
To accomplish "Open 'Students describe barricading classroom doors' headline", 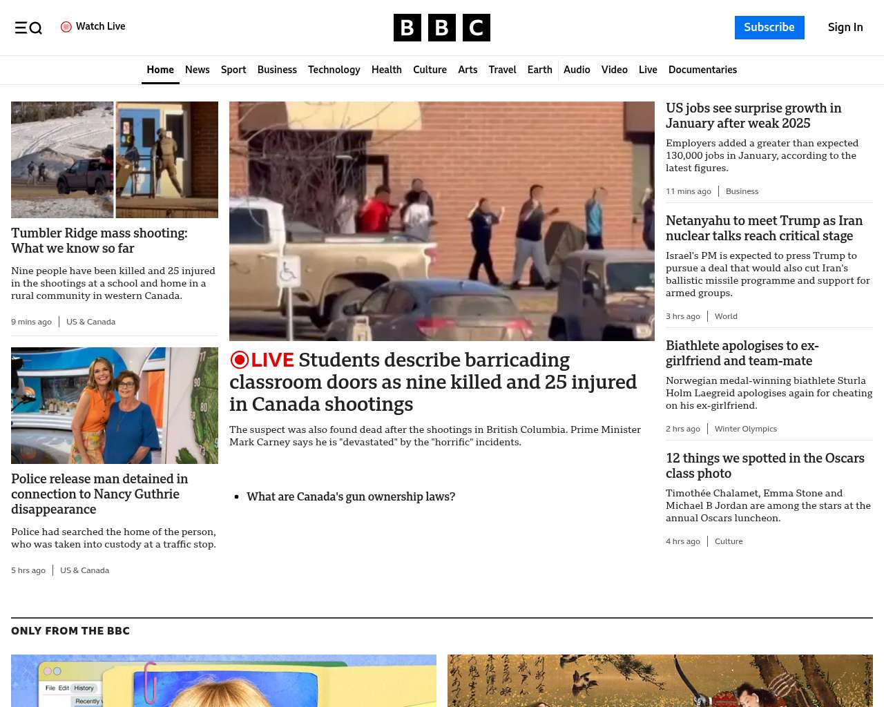I will point(433,382).
